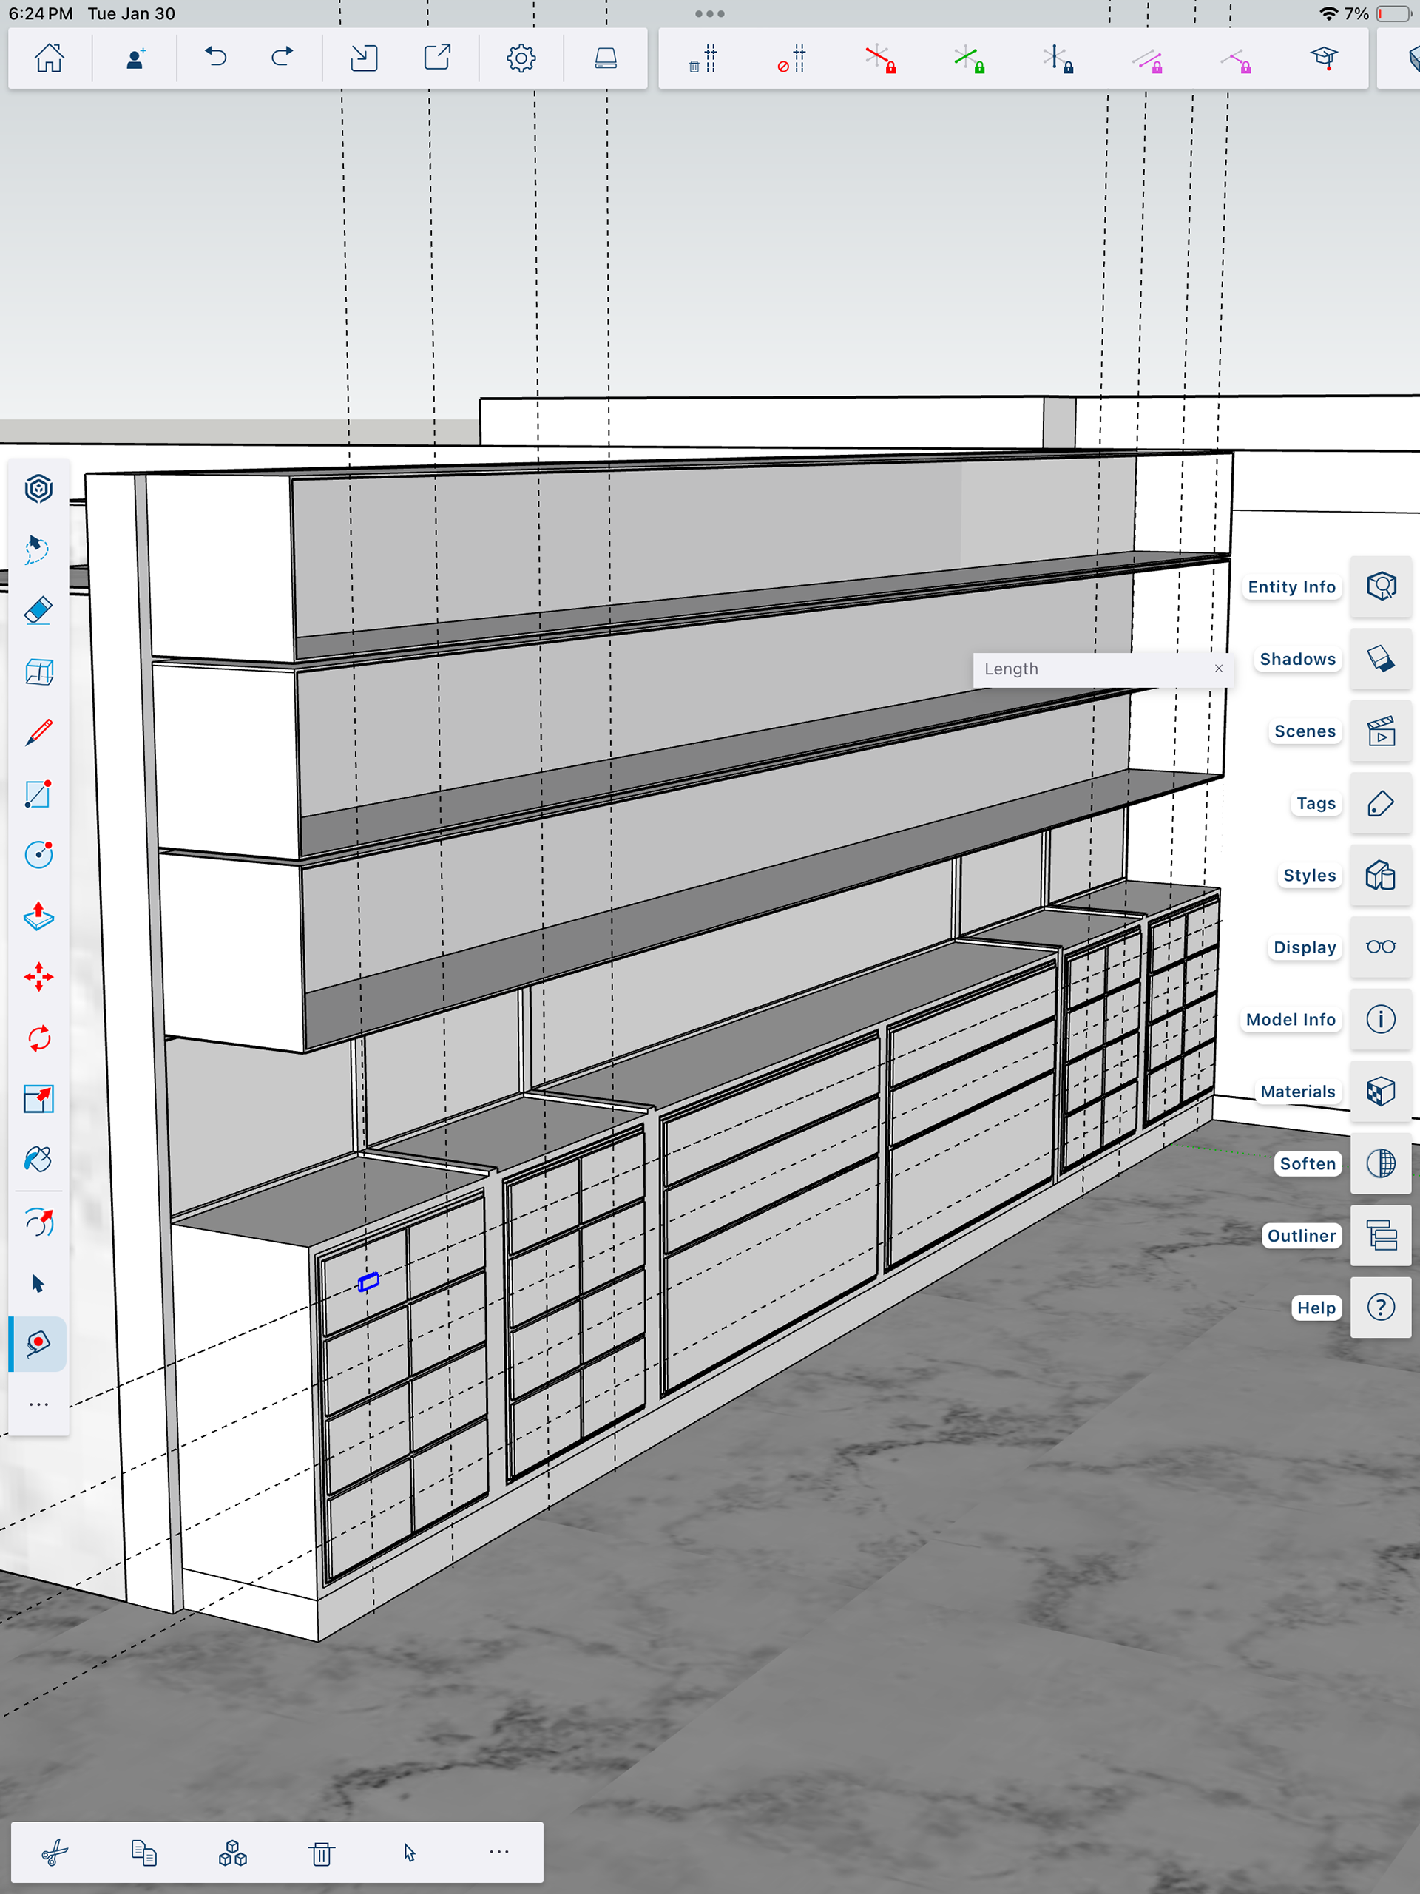Select the Pencil line tool
This screenshot has height=1894, width=1420.
coord(38,733)
